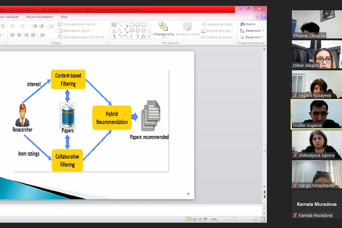Select the star shape in shapes gallery
The image size is (342, 228).
point(143,36)
